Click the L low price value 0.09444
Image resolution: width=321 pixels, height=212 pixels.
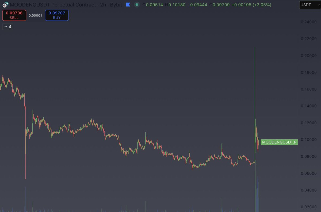coord(199,5)
